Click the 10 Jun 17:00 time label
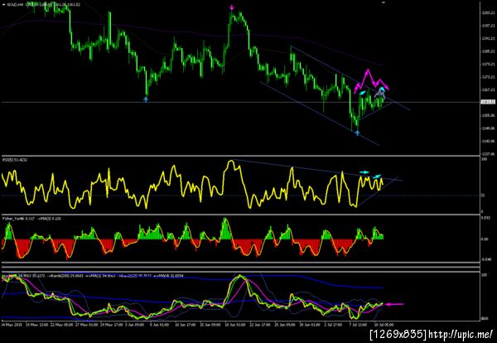The height and width of the screenshot is (343, 497). click(x=186, y=325)
